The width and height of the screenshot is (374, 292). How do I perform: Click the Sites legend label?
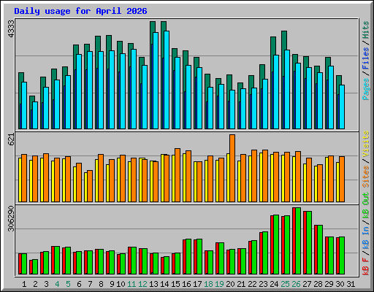(x=366, y=177)
